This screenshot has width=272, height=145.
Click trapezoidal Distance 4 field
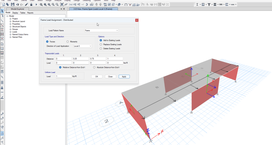(x=115, y=59)
